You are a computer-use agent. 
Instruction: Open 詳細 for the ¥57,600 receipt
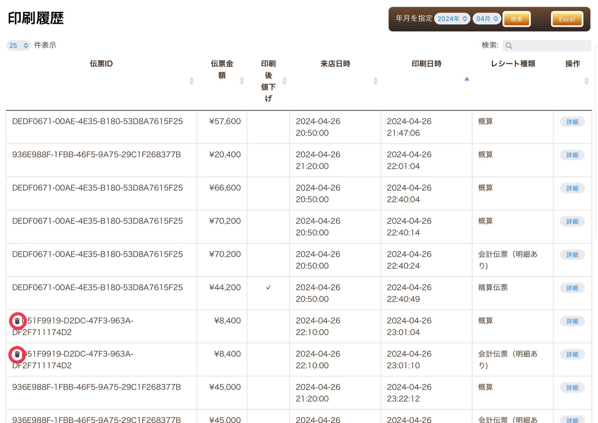[572, 122]
